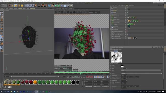This screenshot has height=93, width=166.
Task: Click the green generator (subdivision) icon
Action: coord(56,6)
